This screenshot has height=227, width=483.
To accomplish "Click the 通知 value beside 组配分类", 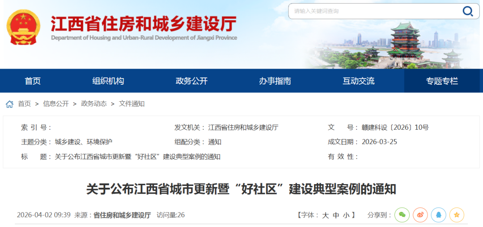I will 215,142.
